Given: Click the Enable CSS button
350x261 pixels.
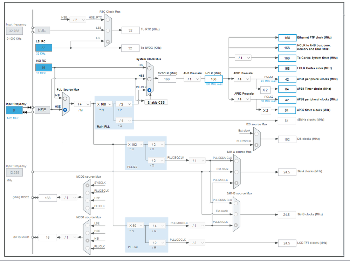Looking at the screenshot, I should [156, 103].
